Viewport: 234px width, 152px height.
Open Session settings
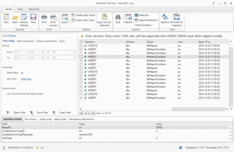coord(24,17)
